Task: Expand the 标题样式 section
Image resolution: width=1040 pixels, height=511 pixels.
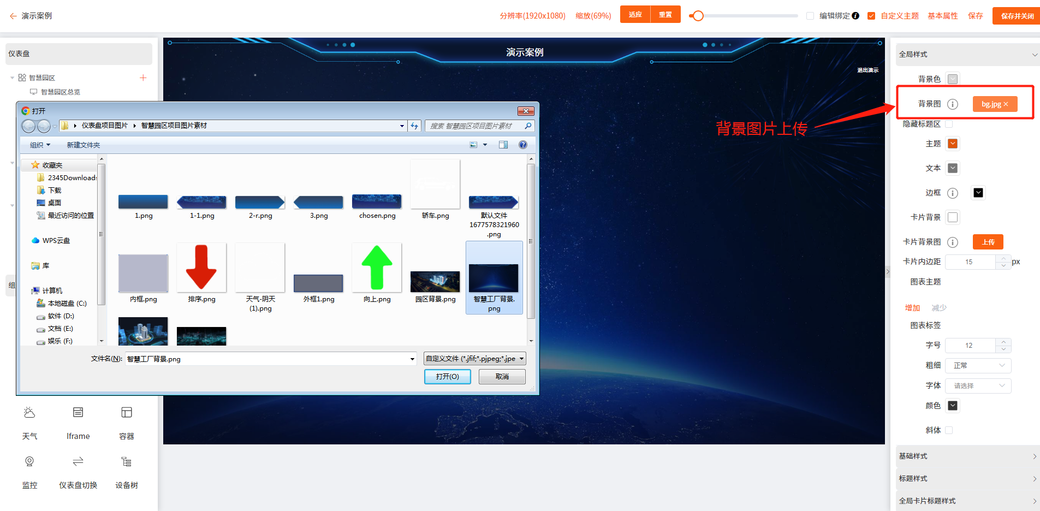Action: pyautogui.click(x=967, y=479)
